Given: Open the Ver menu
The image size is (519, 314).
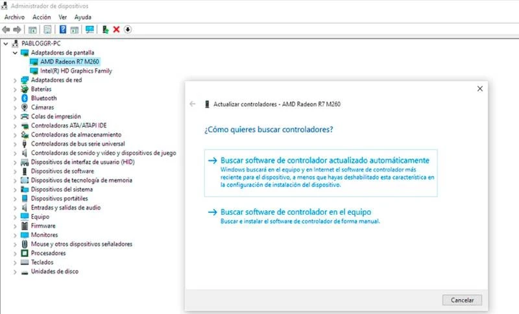Looking at the screenshot, I should click(x=62, y=17).
